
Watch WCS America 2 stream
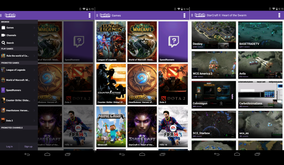(214, 65)
